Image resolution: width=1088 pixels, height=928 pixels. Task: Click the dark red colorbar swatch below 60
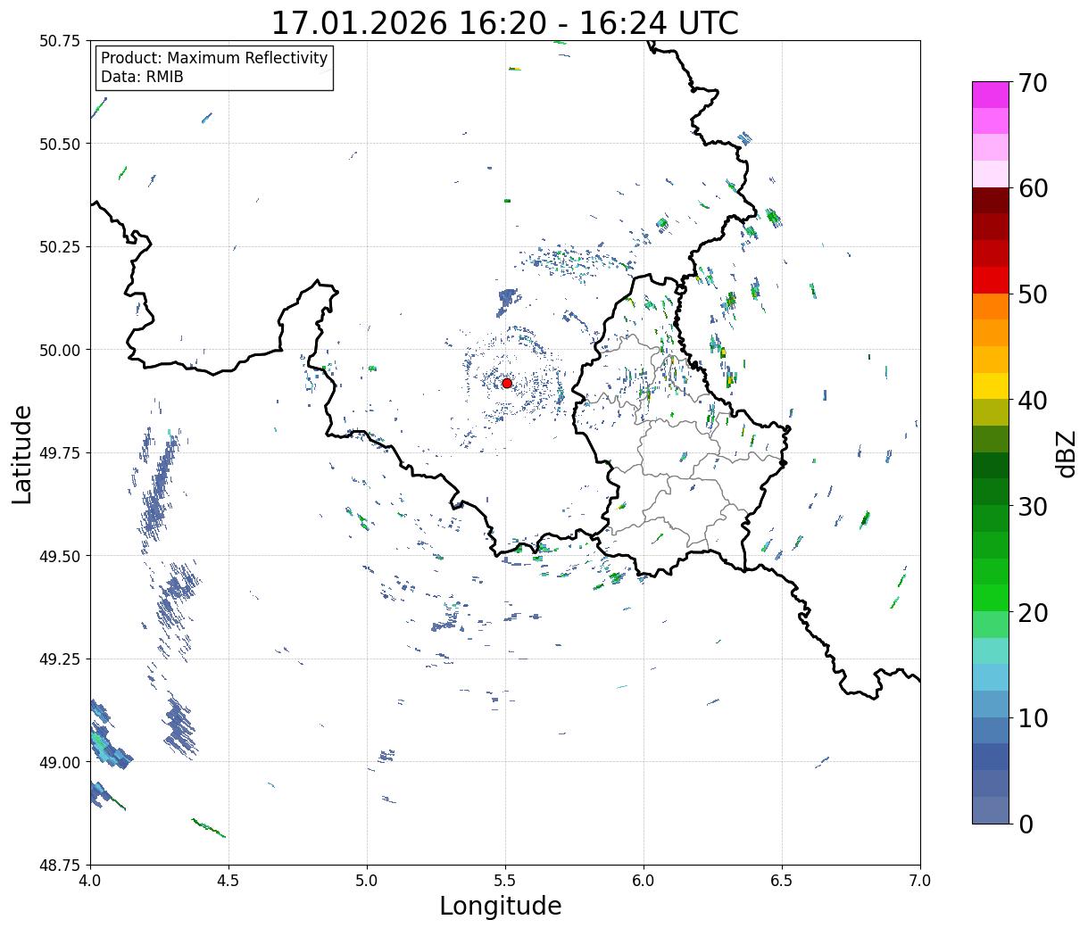991,201
